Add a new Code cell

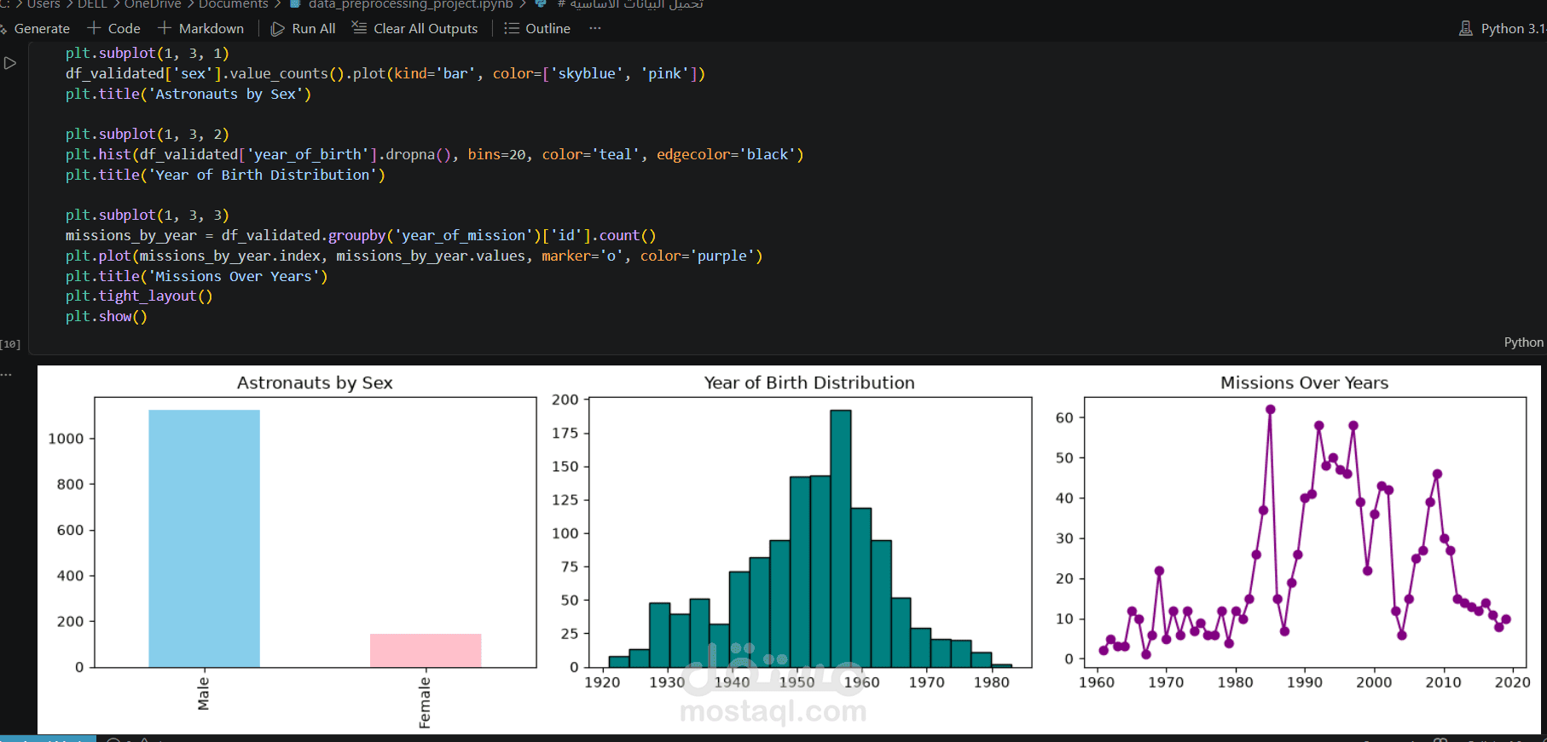point(114,28)
